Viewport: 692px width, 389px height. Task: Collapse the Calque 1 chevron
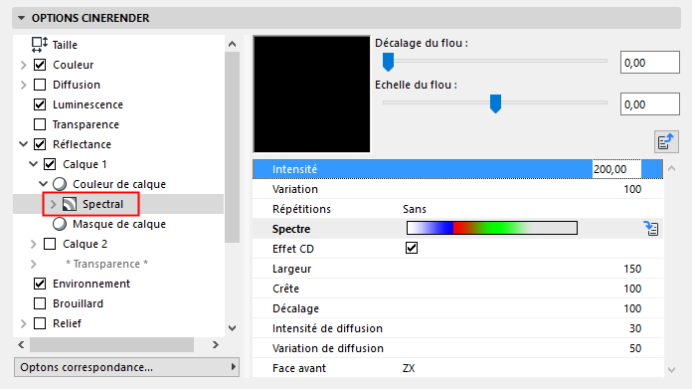tap(34, 164)
